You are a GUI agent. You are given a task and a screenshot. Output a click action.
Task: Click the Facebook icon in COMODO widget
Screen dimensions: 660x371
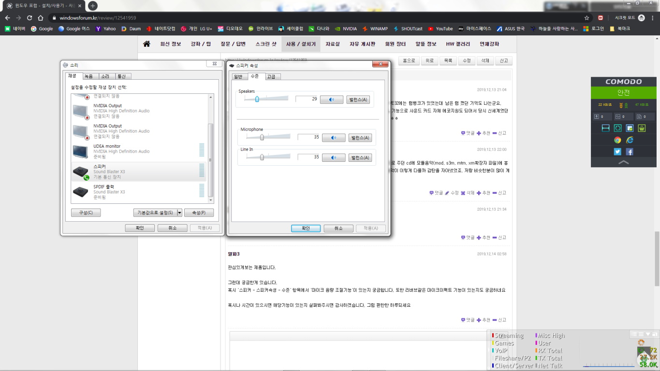pyautogui.click(x=630, y=152)
